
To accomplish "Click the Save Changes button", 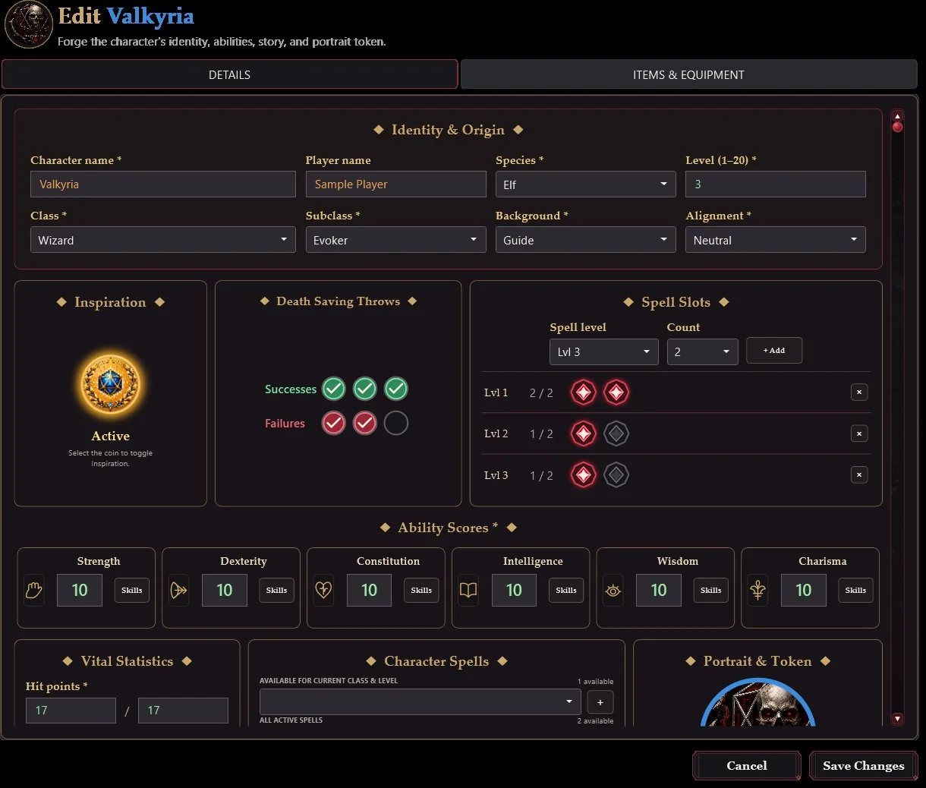I will (864, 765).
